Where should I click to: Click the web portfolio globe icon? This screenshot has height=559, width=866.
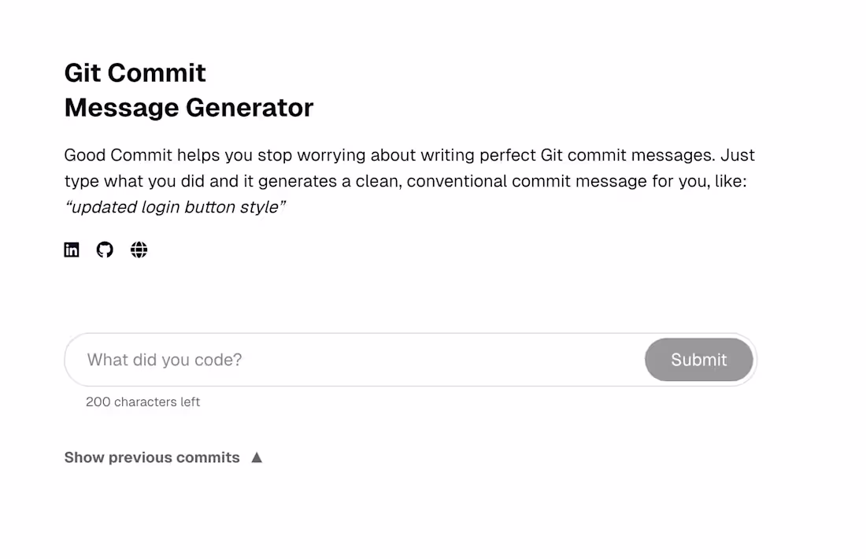tap(139, 250)
